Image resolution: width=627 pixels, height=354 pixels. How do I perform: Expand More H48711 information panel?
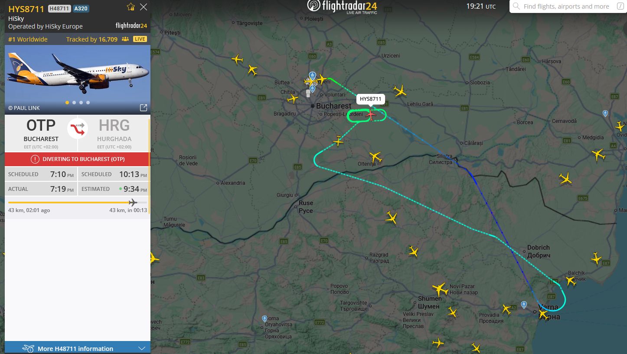[x=78, y=348]
